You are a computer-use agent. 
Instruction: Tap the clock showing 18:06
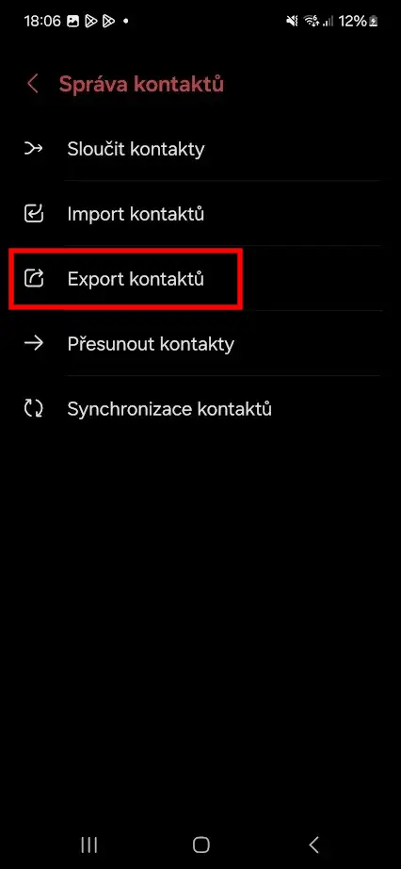pyautogui.click(x=41, y=22)
